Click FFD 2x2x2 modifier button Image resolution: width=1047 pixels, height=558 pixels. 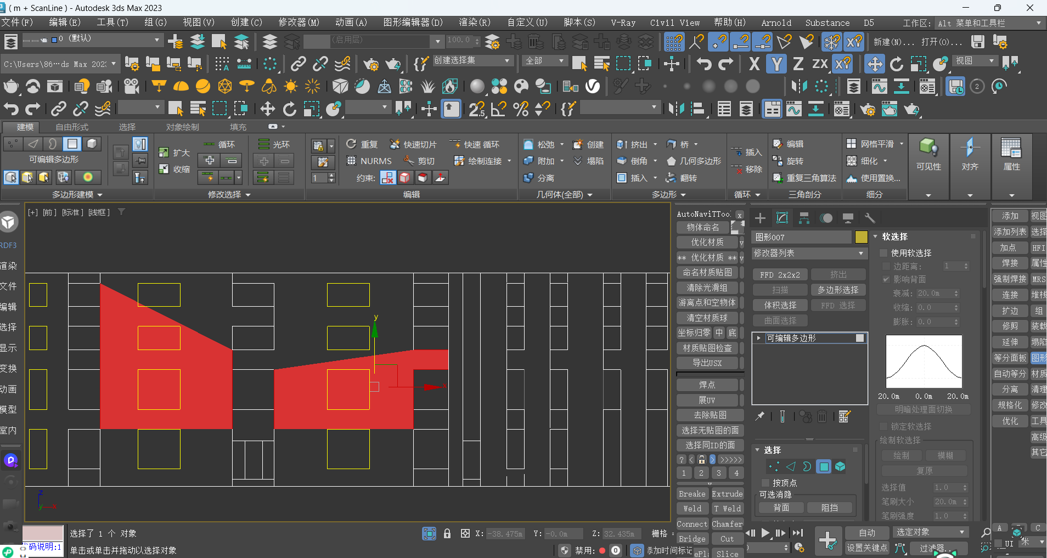pos(780,274)
